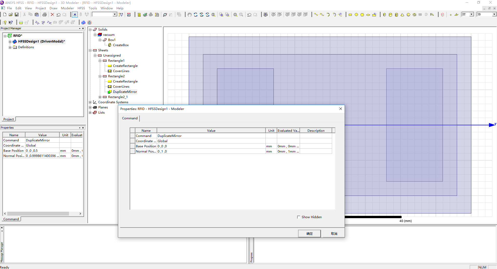Screen dimensions: 497x269
Task: Expand the Coordinate Systems node
Action: point(90,102)
